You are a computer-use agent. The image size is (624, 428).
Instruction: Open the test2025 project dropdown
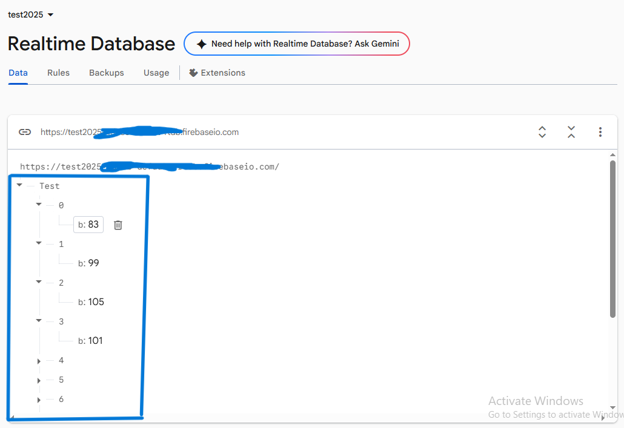pos(50,15)
